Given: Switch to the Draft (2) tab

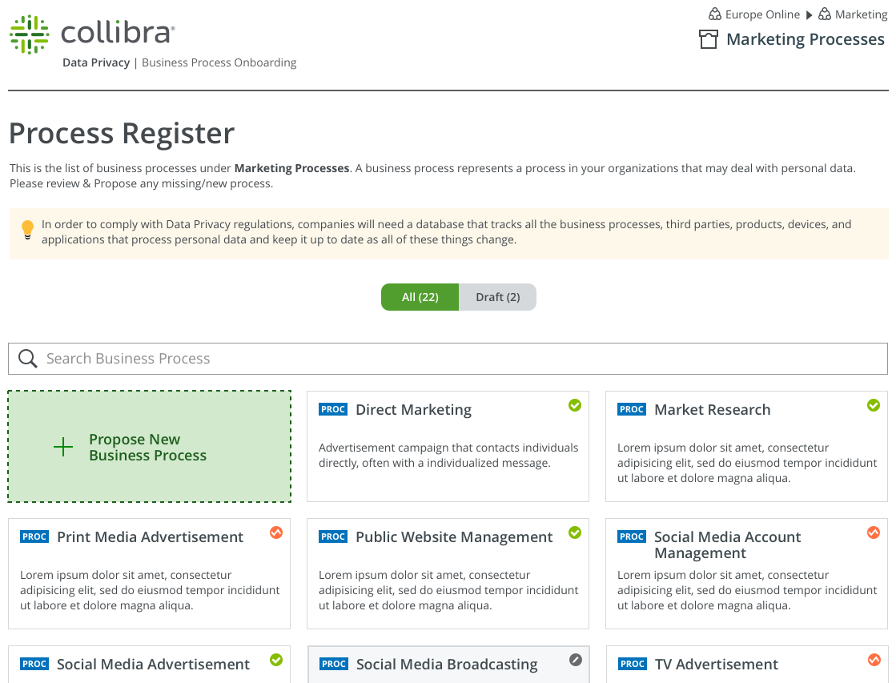Looking at the screenshot, I should (x=497, y=297).
